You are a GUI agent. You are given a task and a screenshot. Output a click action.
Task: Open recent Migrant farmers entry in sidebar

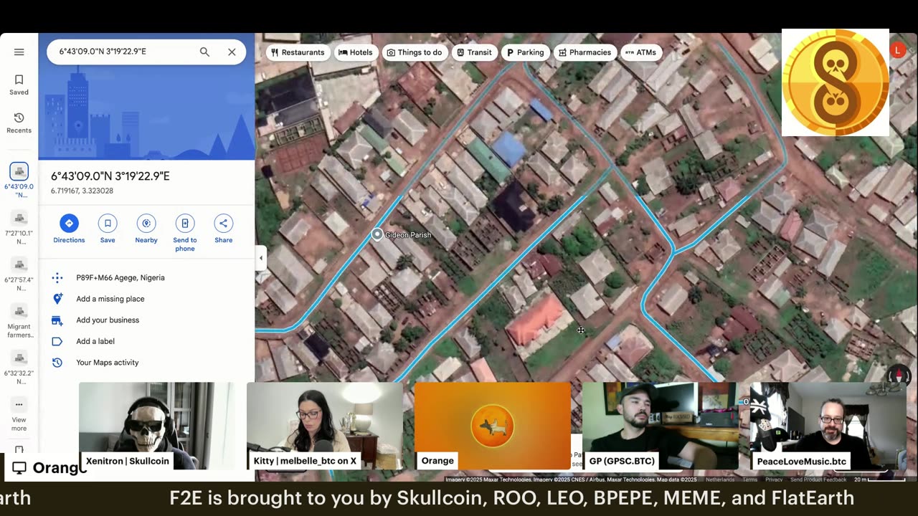(19, 320)
